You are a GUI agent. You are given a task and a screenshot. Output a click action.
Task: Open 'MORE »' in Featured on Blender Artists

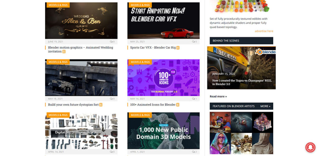(x=265, y=106)
